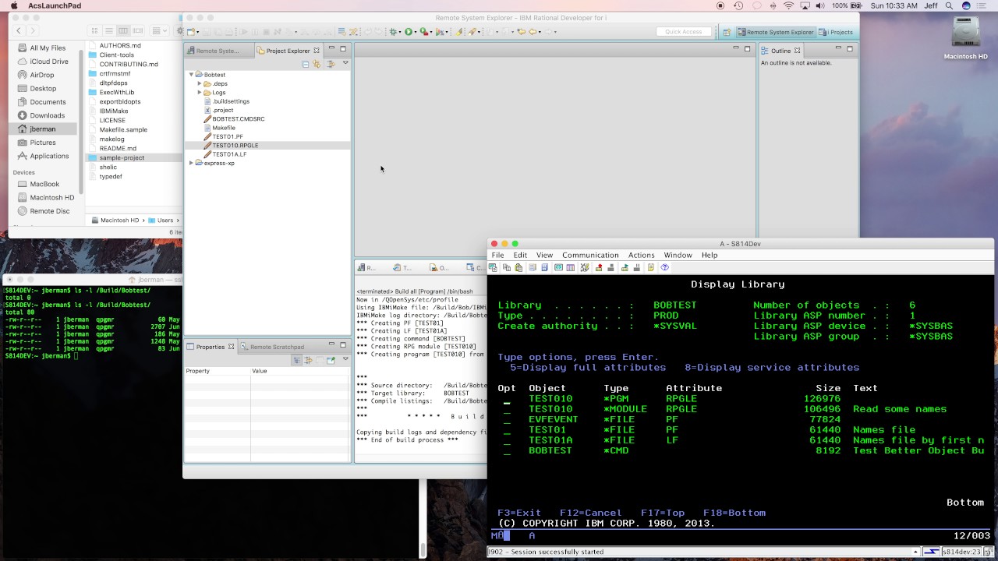Select .buildsettings file
The image size is (998, 561).
(231, 101)
